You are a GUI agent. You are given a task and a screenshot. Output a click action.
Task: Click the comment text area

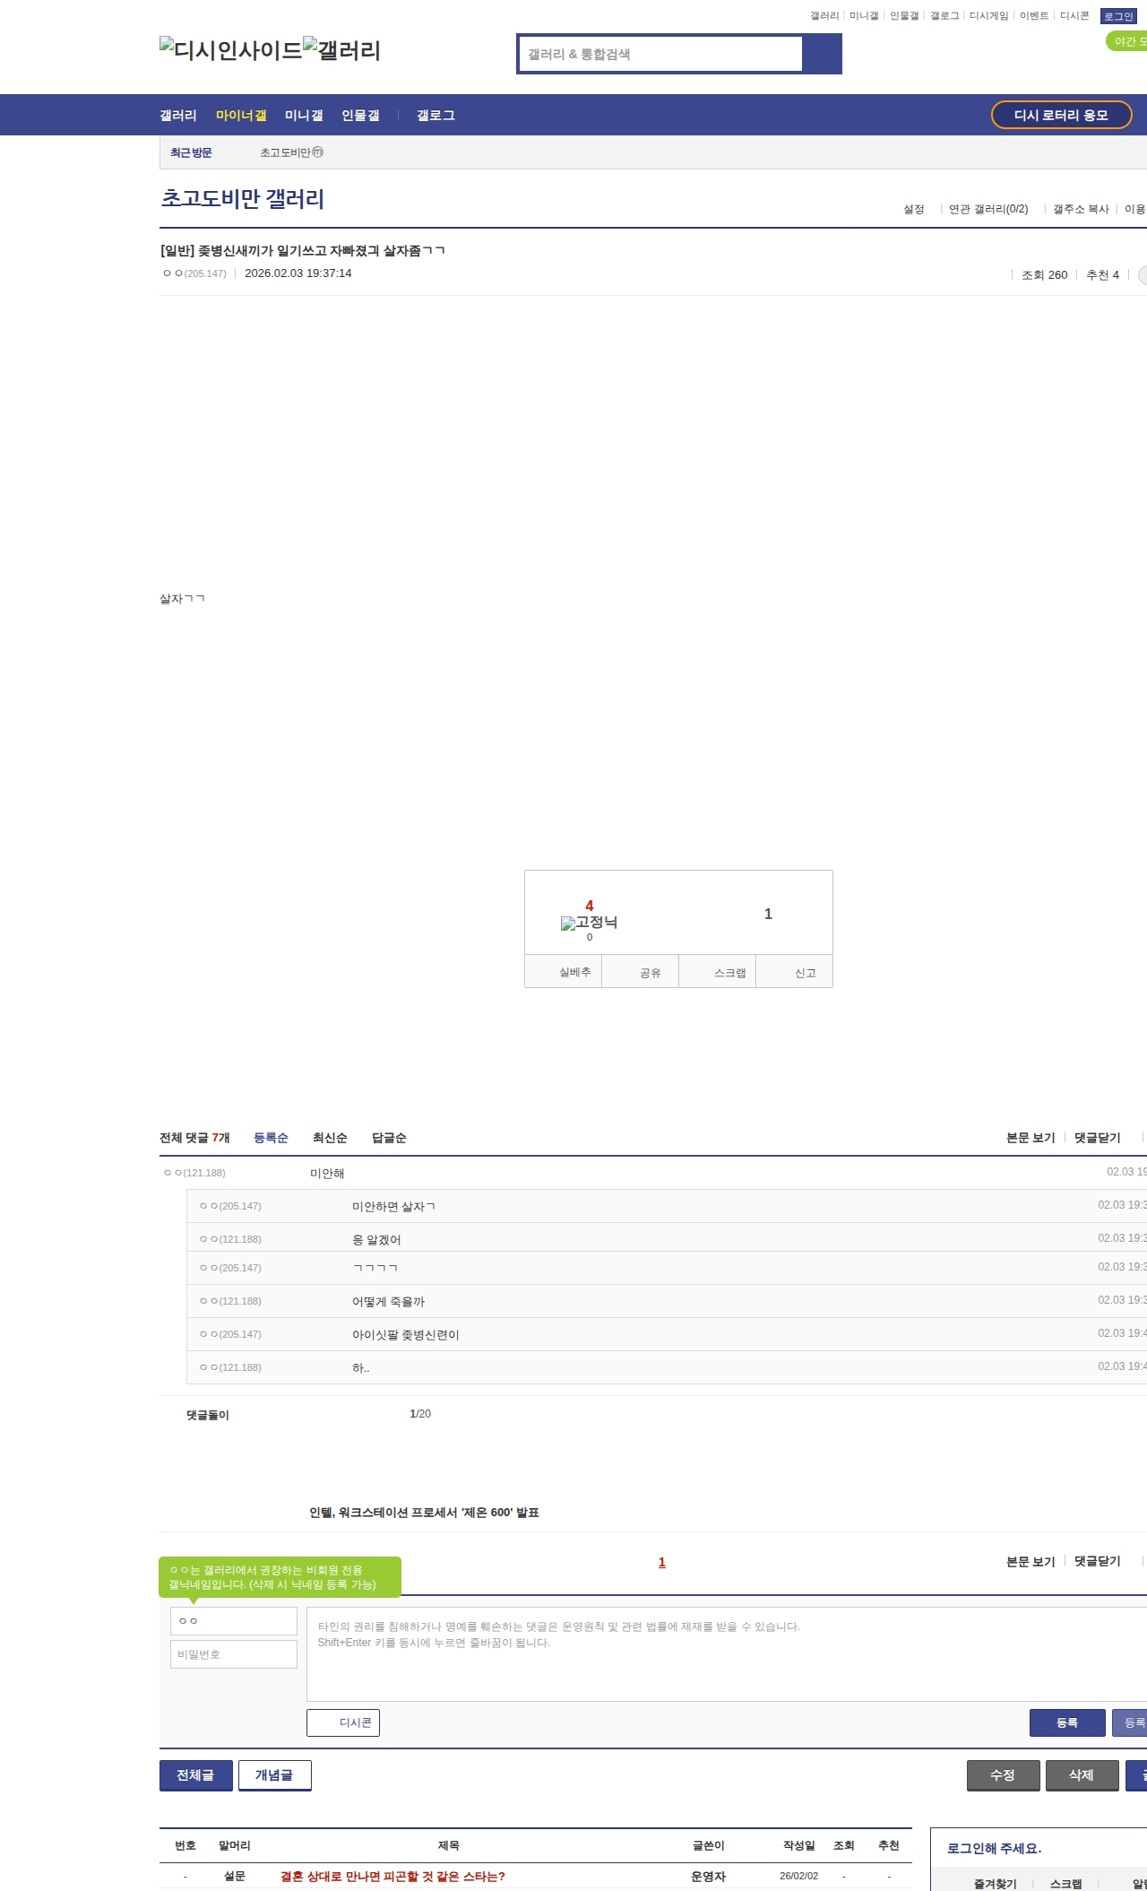coord(727,1654)
